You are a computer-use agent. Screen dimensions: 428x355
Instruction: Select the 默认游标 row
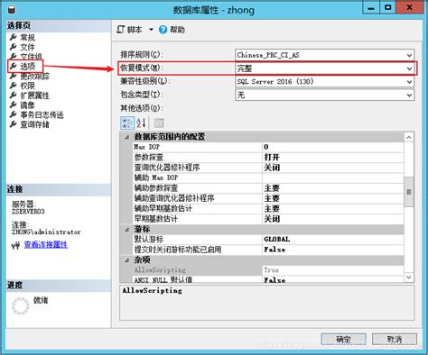click(x=268, y=240)
